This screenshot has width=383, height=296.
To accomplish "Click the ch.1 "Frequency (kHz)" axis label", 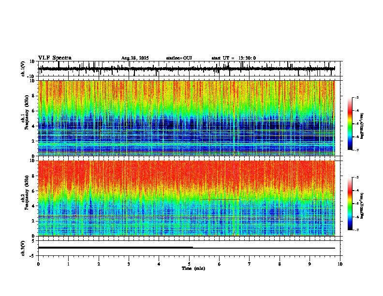I will 27,113.
